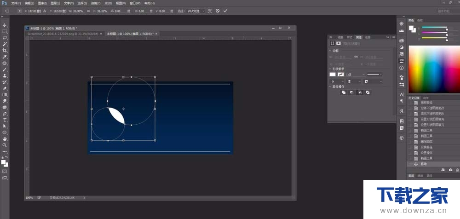Click the Subtract Front Shape path operation icon
This screenshot has width=460, height=219.
coord(351,92)
